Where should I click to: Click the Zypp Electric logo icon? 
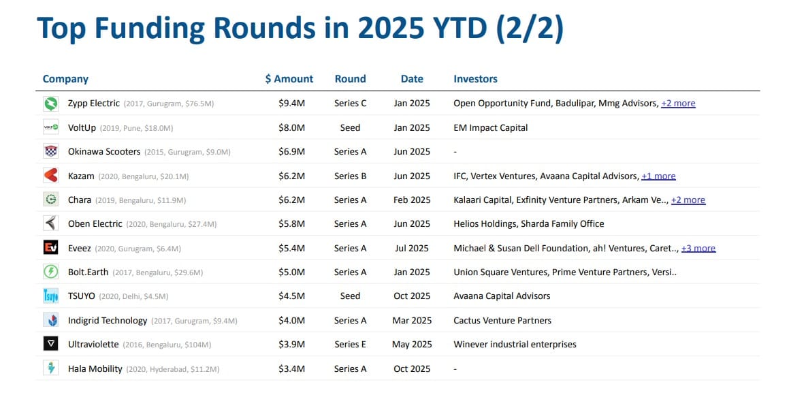(50, 104)
